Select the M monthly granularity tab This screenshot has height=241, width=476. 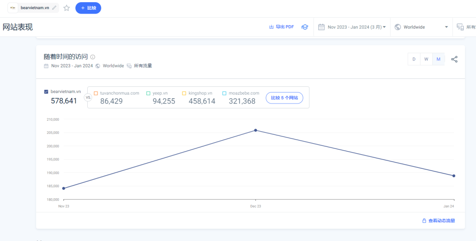(439, 59)
